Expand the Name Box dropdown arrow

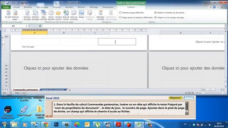[x=26, y=26]
